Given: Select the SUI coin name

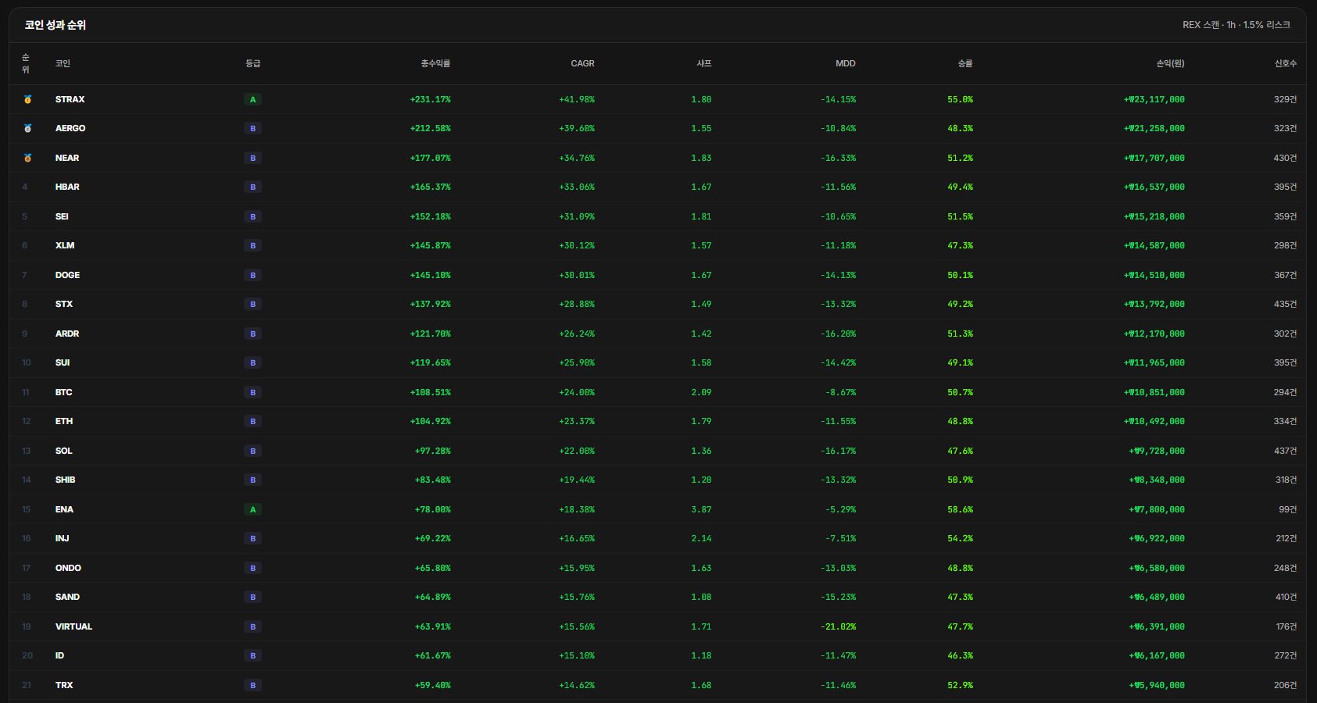Looking at the screenshot, I should 63,362.
